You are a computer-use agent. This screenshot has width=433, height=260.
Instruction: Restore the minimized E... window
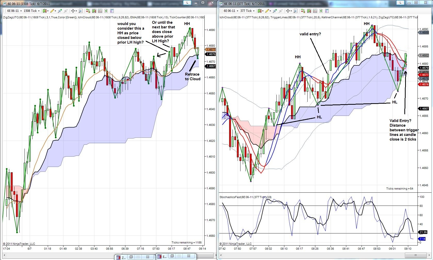pyautogui.click(x=172, y=256)
